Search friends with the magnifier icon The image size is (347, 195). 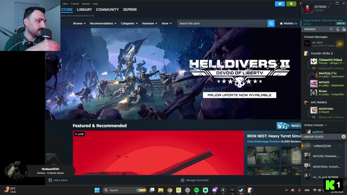tap(331, 29)
